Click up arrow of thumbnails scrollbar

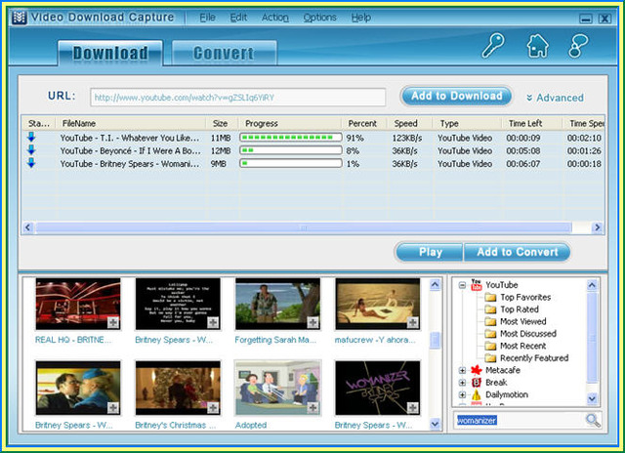[x=435, y=284]
